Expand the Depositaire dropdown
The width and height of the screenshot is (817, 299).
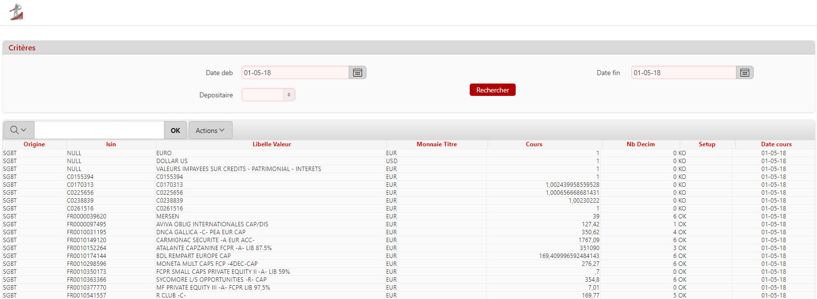(x=268, y=95)
